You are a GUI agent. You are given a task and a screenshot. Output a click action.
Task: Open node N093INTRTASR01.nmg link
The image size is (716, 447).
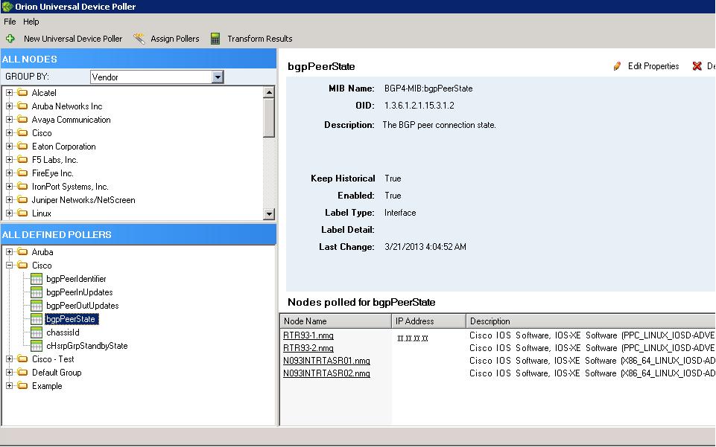[326, 361]
